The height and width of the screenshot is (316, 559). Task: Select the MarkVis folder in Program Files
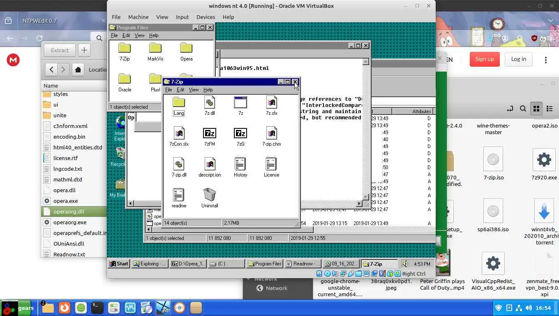[155, 48]
